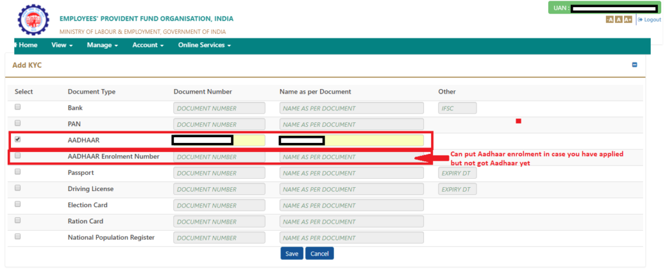The width and height of the screenshot is (665, 273).
Task: Tick National Population Register checkbox
Action: click(x=18, y=236)
